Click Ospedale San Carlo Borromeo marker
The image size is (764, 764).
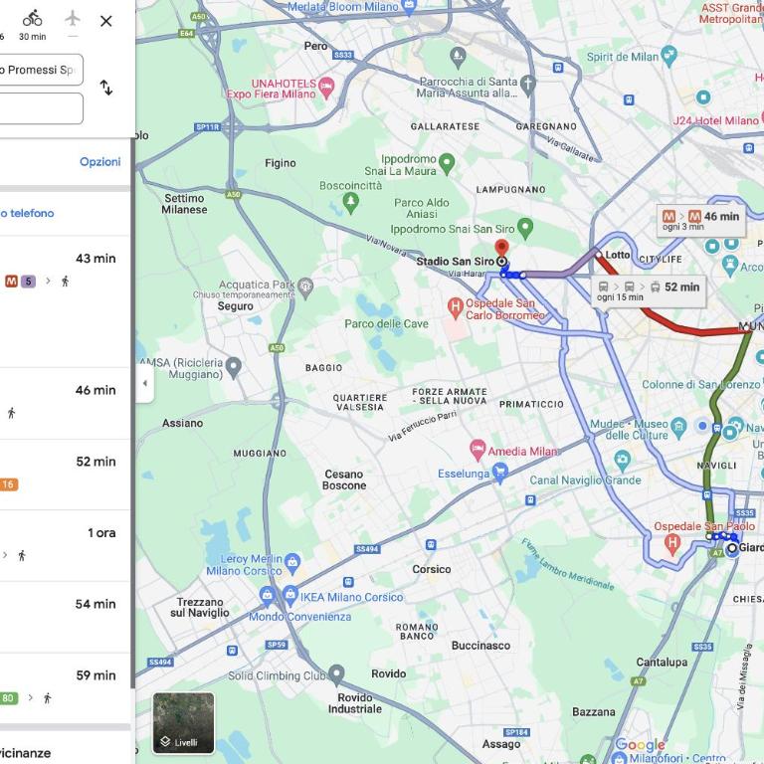tap(455, 308)
